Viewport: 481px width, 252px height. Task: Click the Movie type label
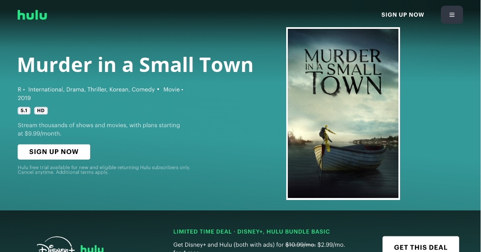[x=172, y=90]
